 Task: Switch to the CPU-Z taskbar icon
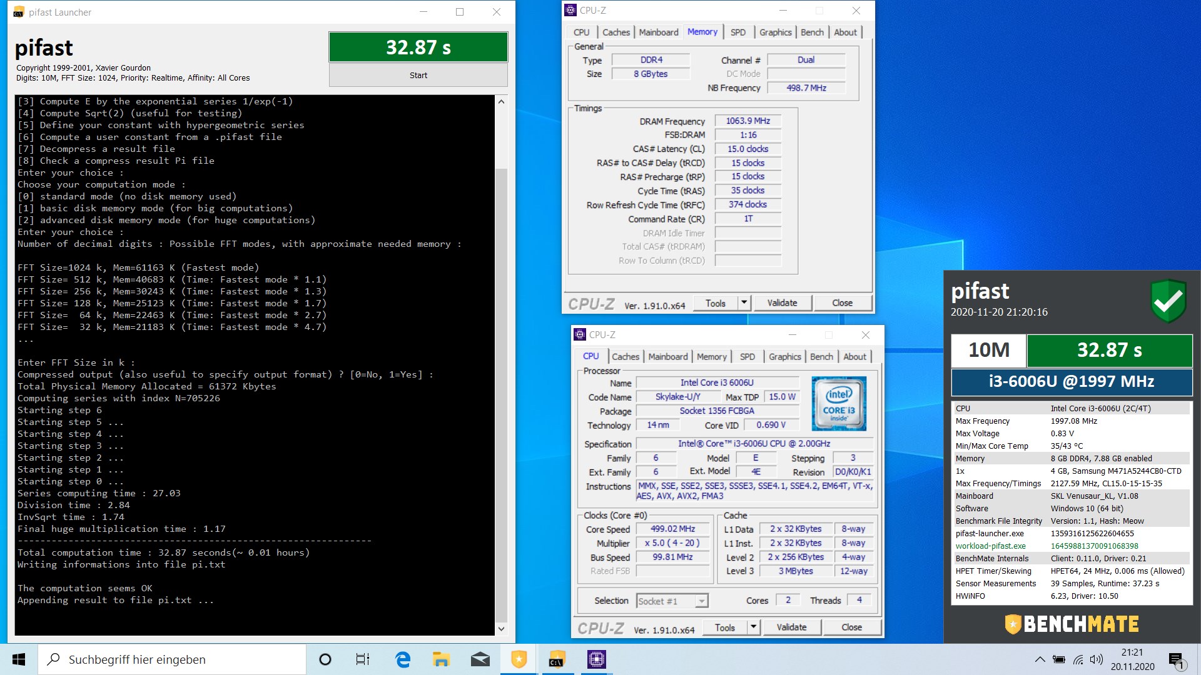click(x=596, y=659)
